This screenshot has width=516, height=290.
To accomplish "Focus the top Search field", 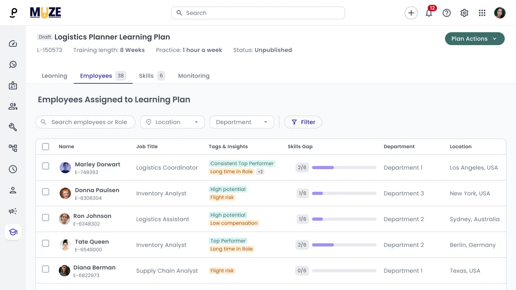I will 258,13.
